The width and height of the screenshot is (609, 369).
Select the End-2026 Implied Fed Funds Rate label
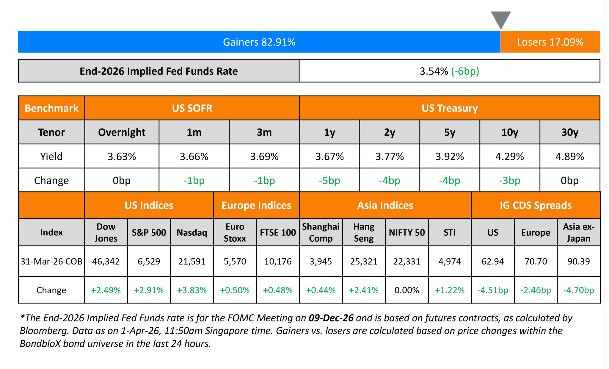(158, 71)
